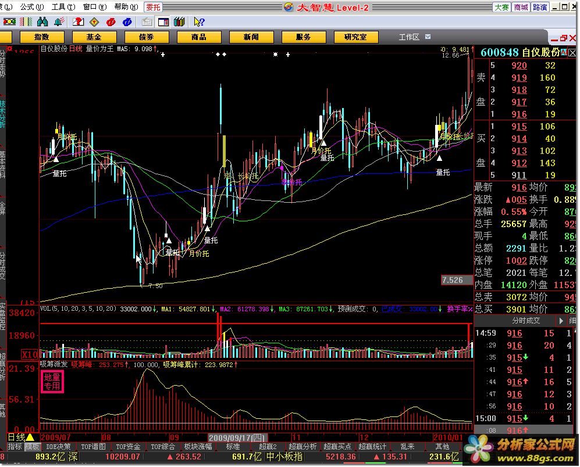
Task: Click the binoculars search icon in toolbar
Action: point(42,22)
